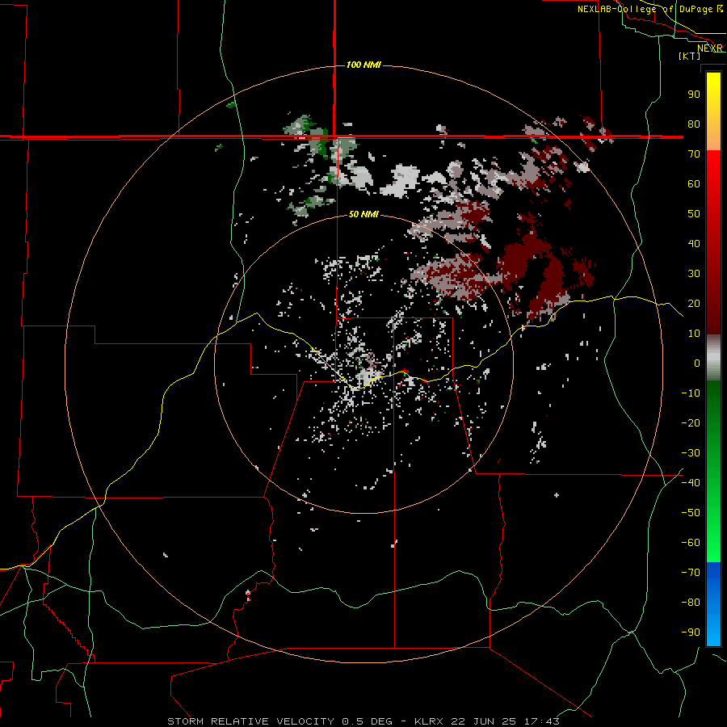This screenshot has width=727, height=727.
Task: Click the 50 NMI range ring label
Action: [363, 214]
